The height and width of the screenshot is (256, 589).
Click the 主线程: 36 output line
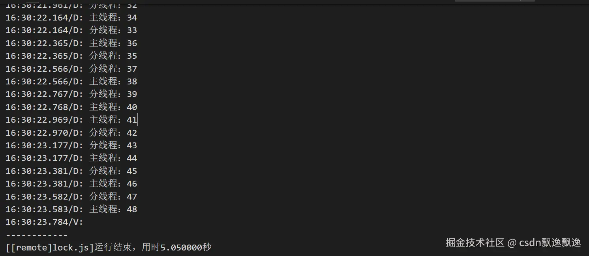click(x=71, y=43)
